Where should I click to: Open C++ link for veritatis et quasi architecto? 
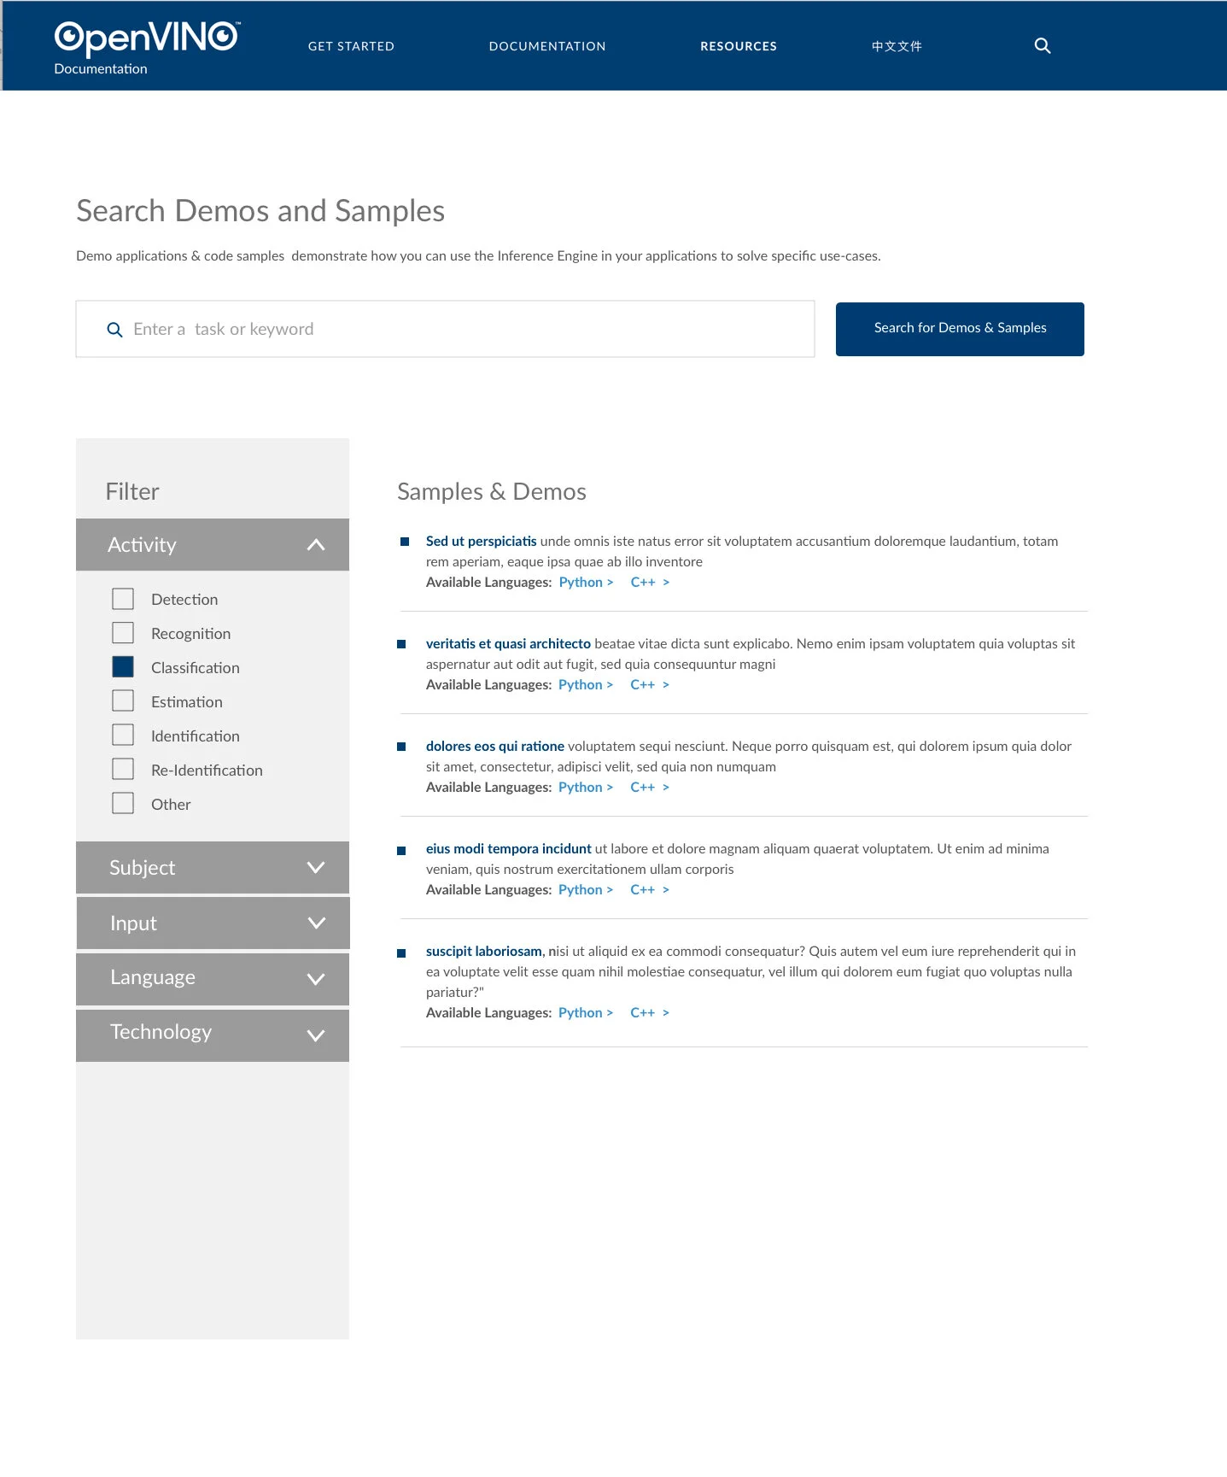click(650, 685)
